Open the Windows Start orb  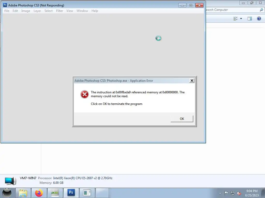[x=7, y=193]
